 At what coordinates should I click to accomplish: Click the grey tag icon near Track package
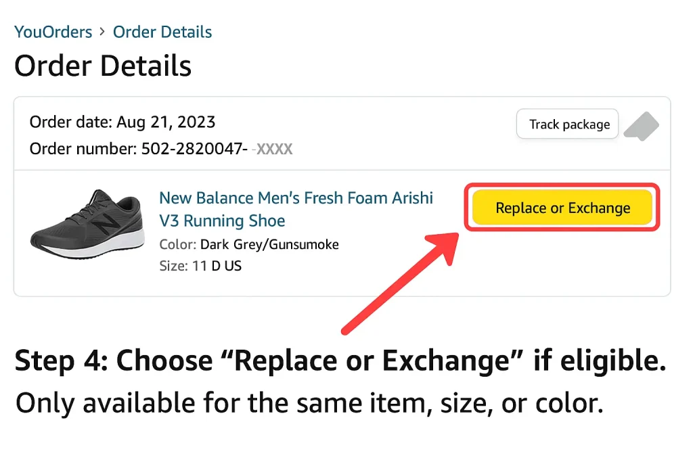tap(641, 126)
